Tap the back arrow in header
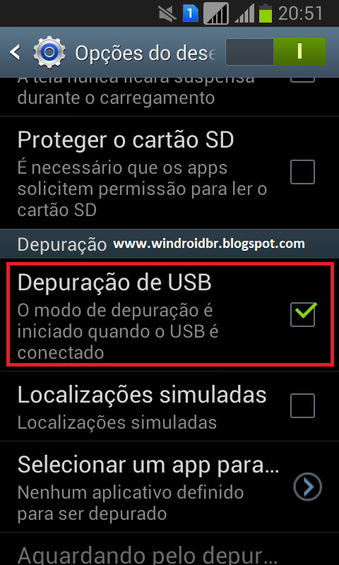 coord(15,53)
